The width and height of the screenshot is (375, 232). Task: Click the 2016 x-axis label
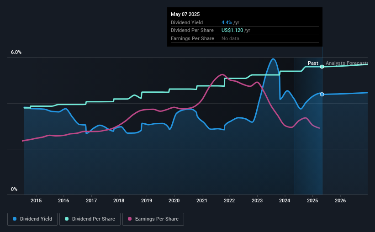coord(63,200)
